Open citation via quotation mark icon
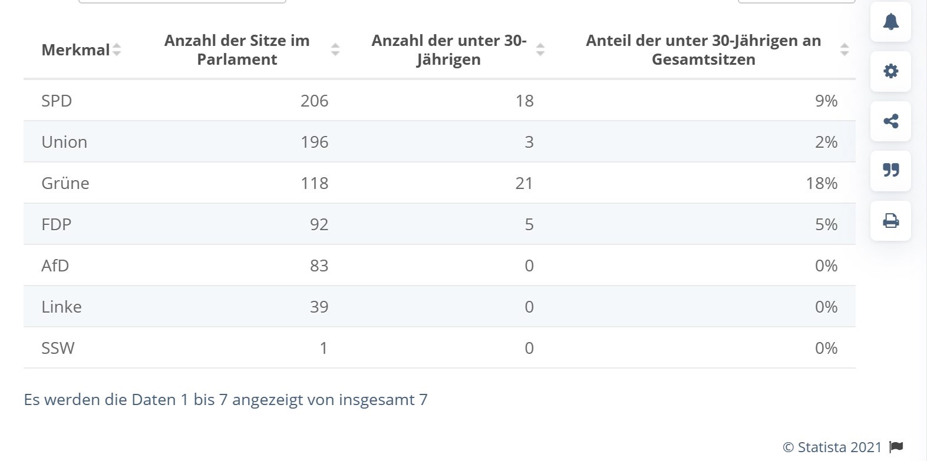 pos(890,171)
